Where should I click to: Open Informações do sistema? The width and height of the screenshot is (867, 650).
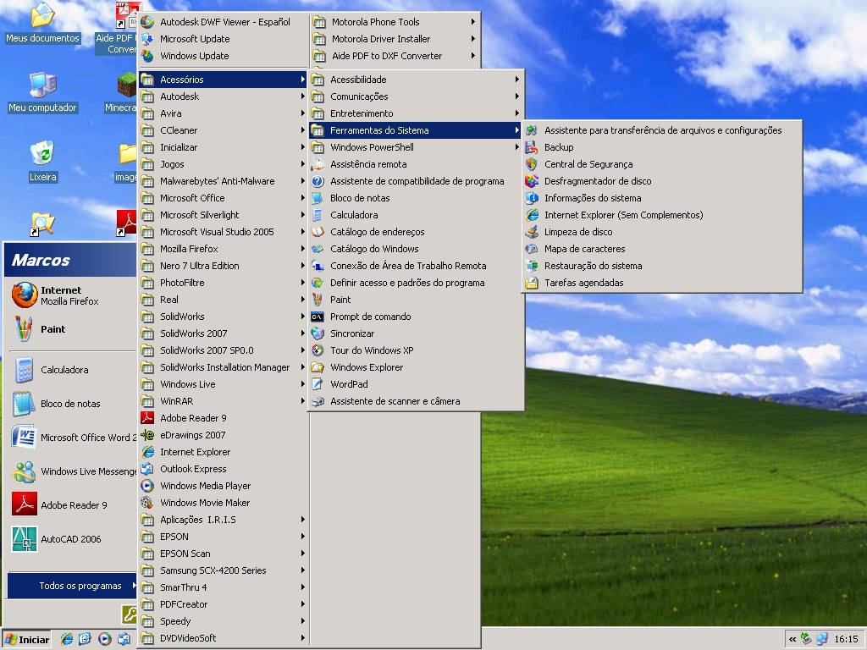click(662, 198)
